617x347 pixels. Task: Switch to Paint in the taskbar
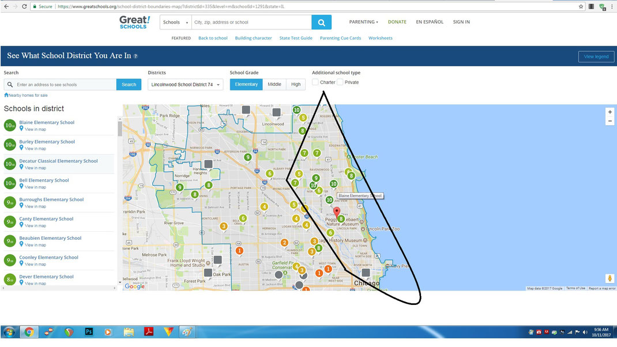pyautogui.click(x=187, y=332)
